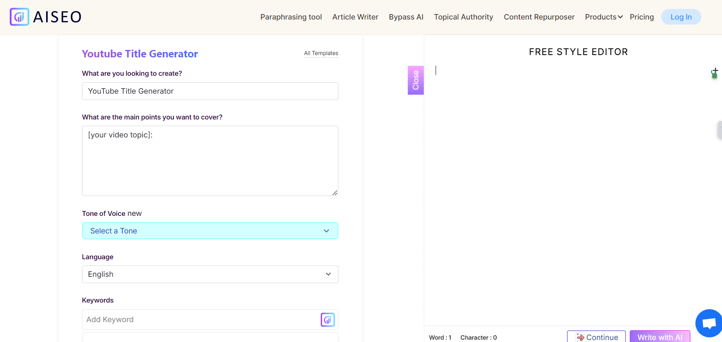Open Content Repurposer page
This screenshot has width=722, height=342.
[x=539, y=17]
